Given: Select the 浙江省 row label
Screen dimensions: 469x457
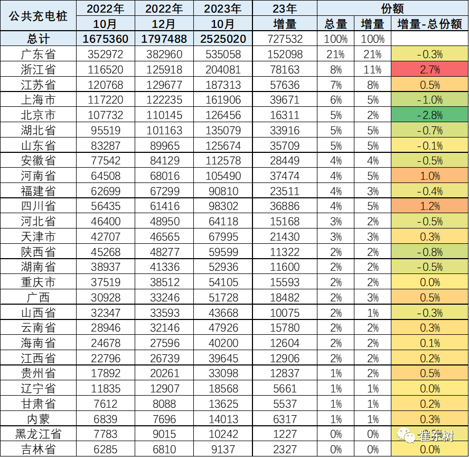Looking at the screenshot, I should [x=38, y=69].
